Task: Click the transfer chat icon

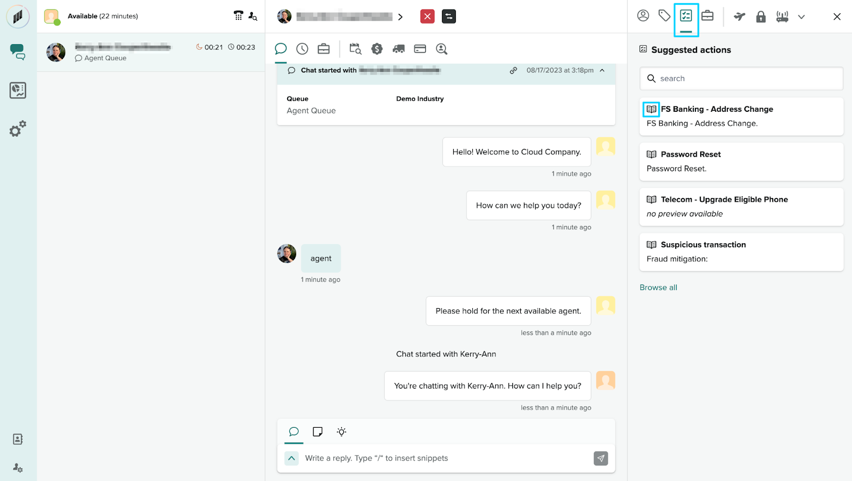Action: [x=449, y=16]
